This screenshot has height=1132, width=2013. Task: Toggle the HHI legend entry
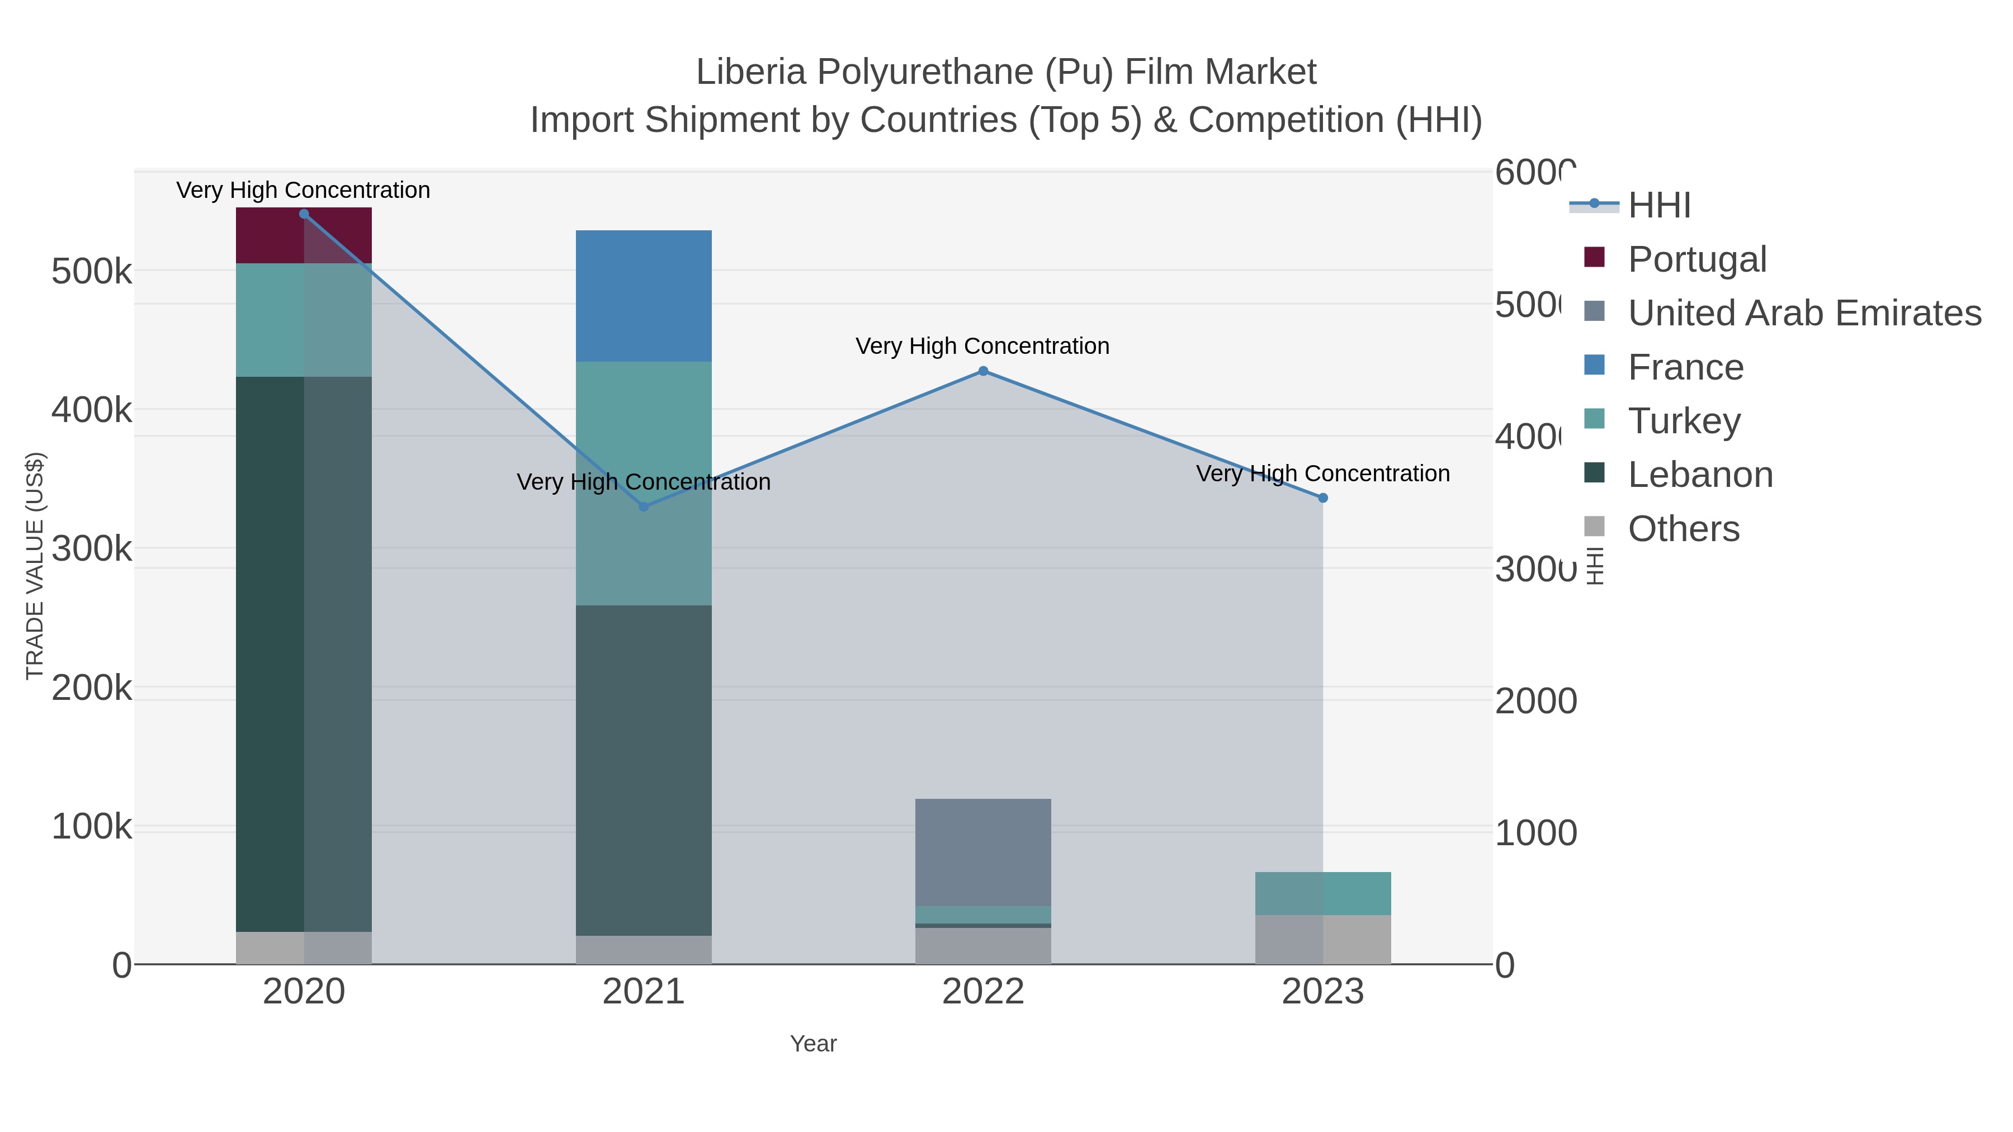(1630, 205)
